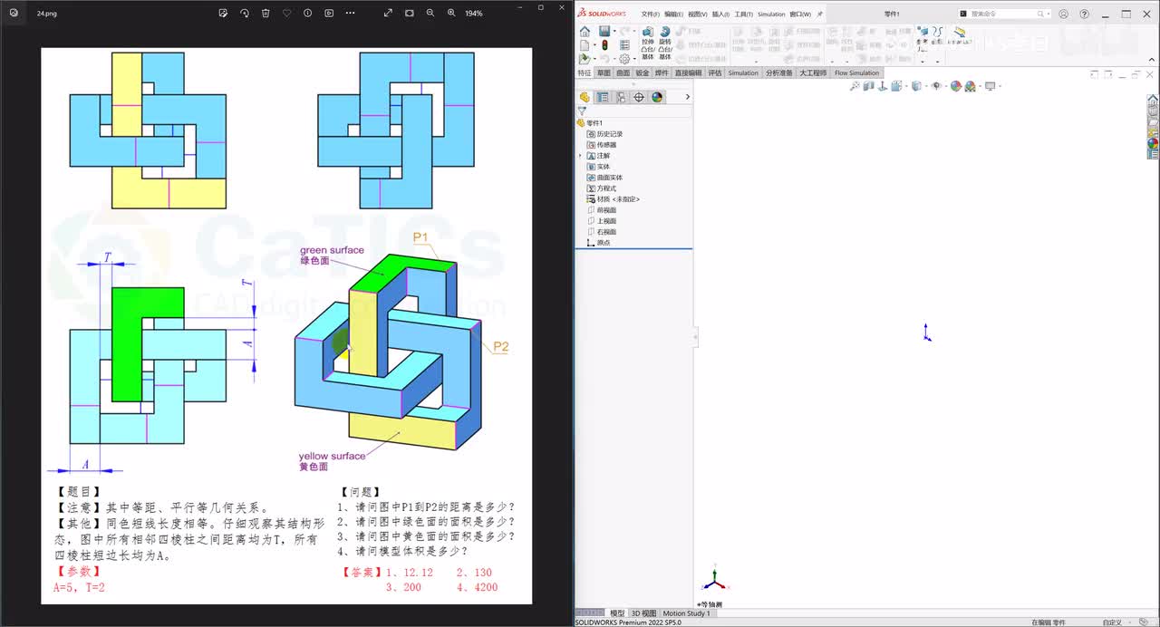The width and height of the screenshot is (1160, 627).
Task: Switch to the 钣金 tab
Action: point(643,72)
